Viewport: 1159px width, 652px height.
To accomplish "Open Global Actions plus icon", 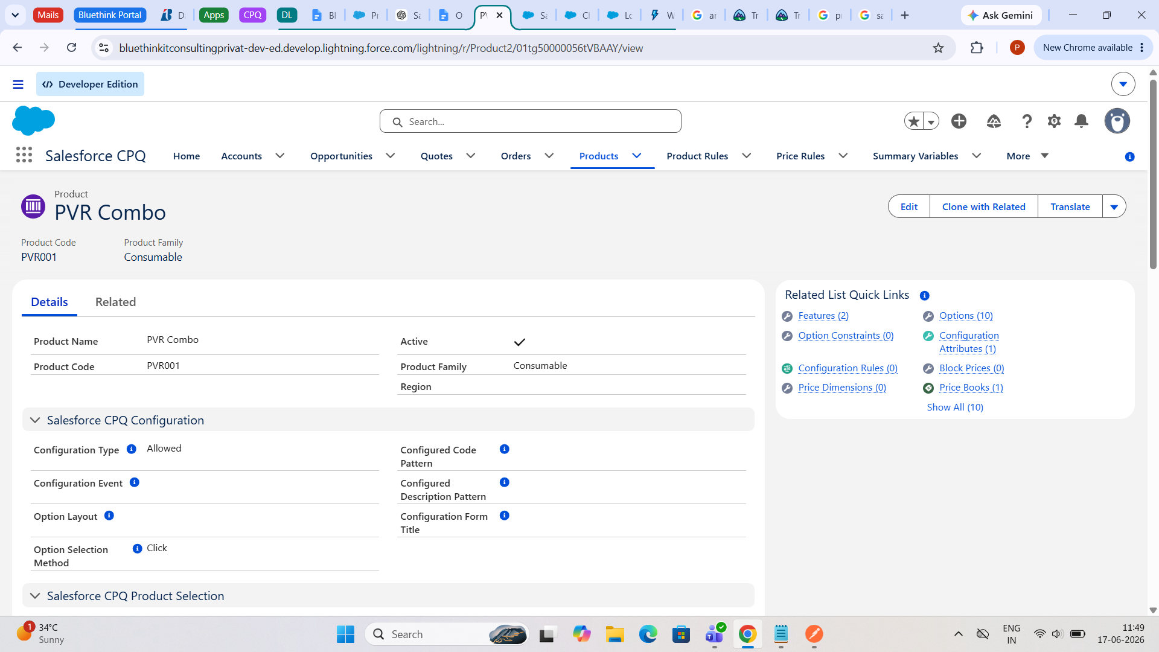I will (x=959, y=121).
